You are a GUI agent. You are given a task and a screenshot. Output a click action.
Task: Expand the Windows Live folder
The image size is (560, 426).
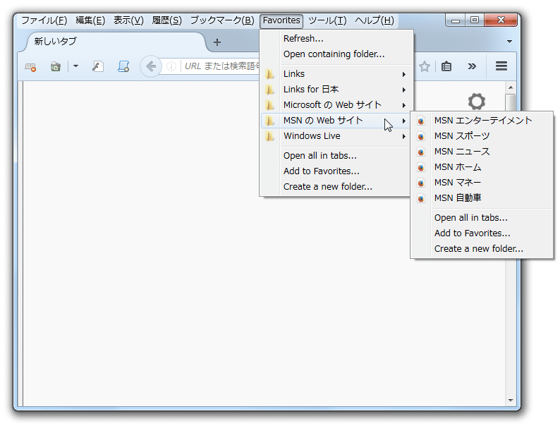pos(337,136)
